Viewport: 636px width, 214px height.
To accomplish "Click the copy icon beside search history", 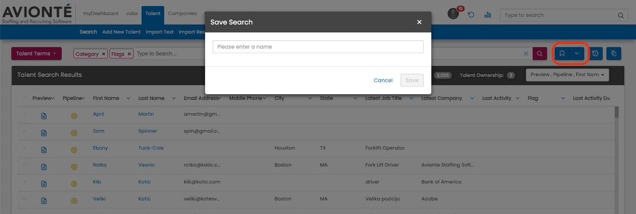I will point(614,53).
